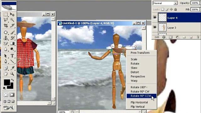The image size is (201, 113).
Task: Select the Pen tool
Action: pos(6,62)
